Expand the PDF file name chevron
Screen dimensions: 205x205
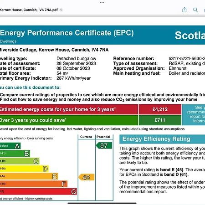61,10
